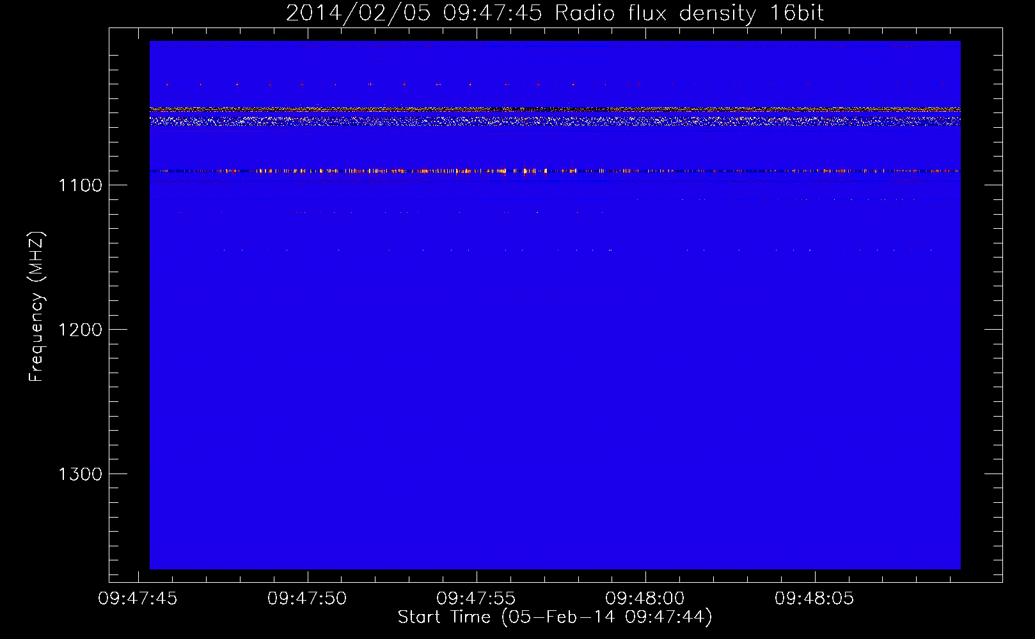Click the 1300 frequency tick label
Image resolution: width=1035 pixels, height=639 pixels.
click(x=81, y=474)
